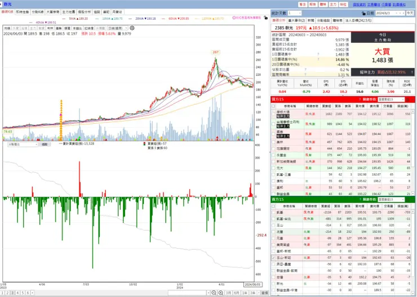Click the 重置 reset button

pyautogui.click(x=264, y=292)
